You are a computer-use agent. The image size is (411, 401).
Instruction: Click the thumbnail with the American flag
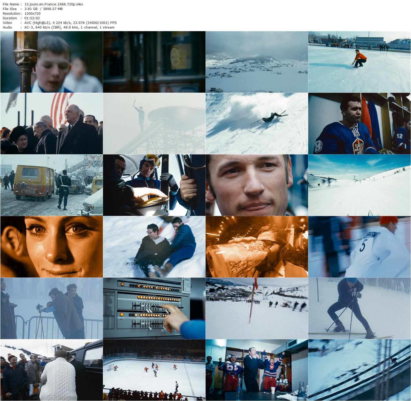click(52, 123)
